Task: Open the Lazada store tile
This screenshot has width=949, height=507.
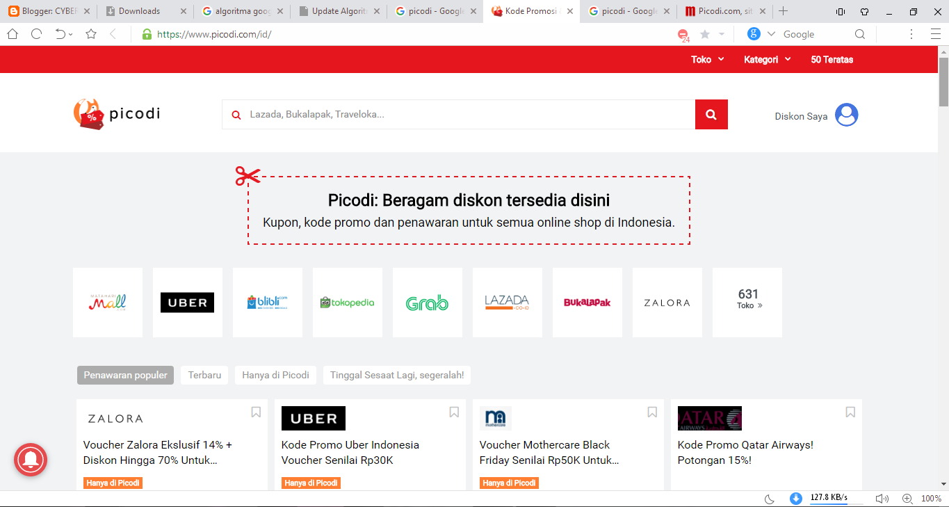Action: 508,303
